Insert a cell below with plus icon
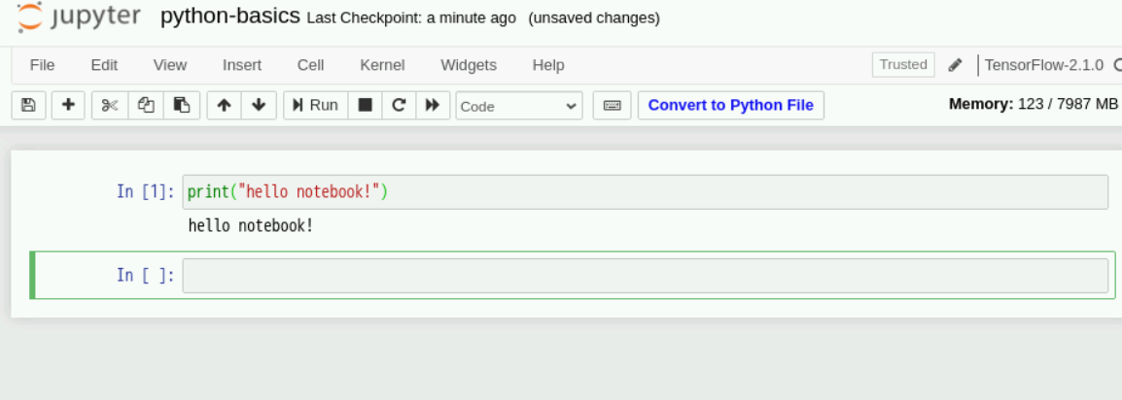This screenshot has width=1122, height=400. [x=68, y=105]
